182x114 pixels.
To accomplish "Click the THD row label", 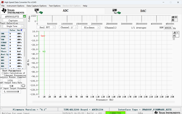I will coord(3,40).
